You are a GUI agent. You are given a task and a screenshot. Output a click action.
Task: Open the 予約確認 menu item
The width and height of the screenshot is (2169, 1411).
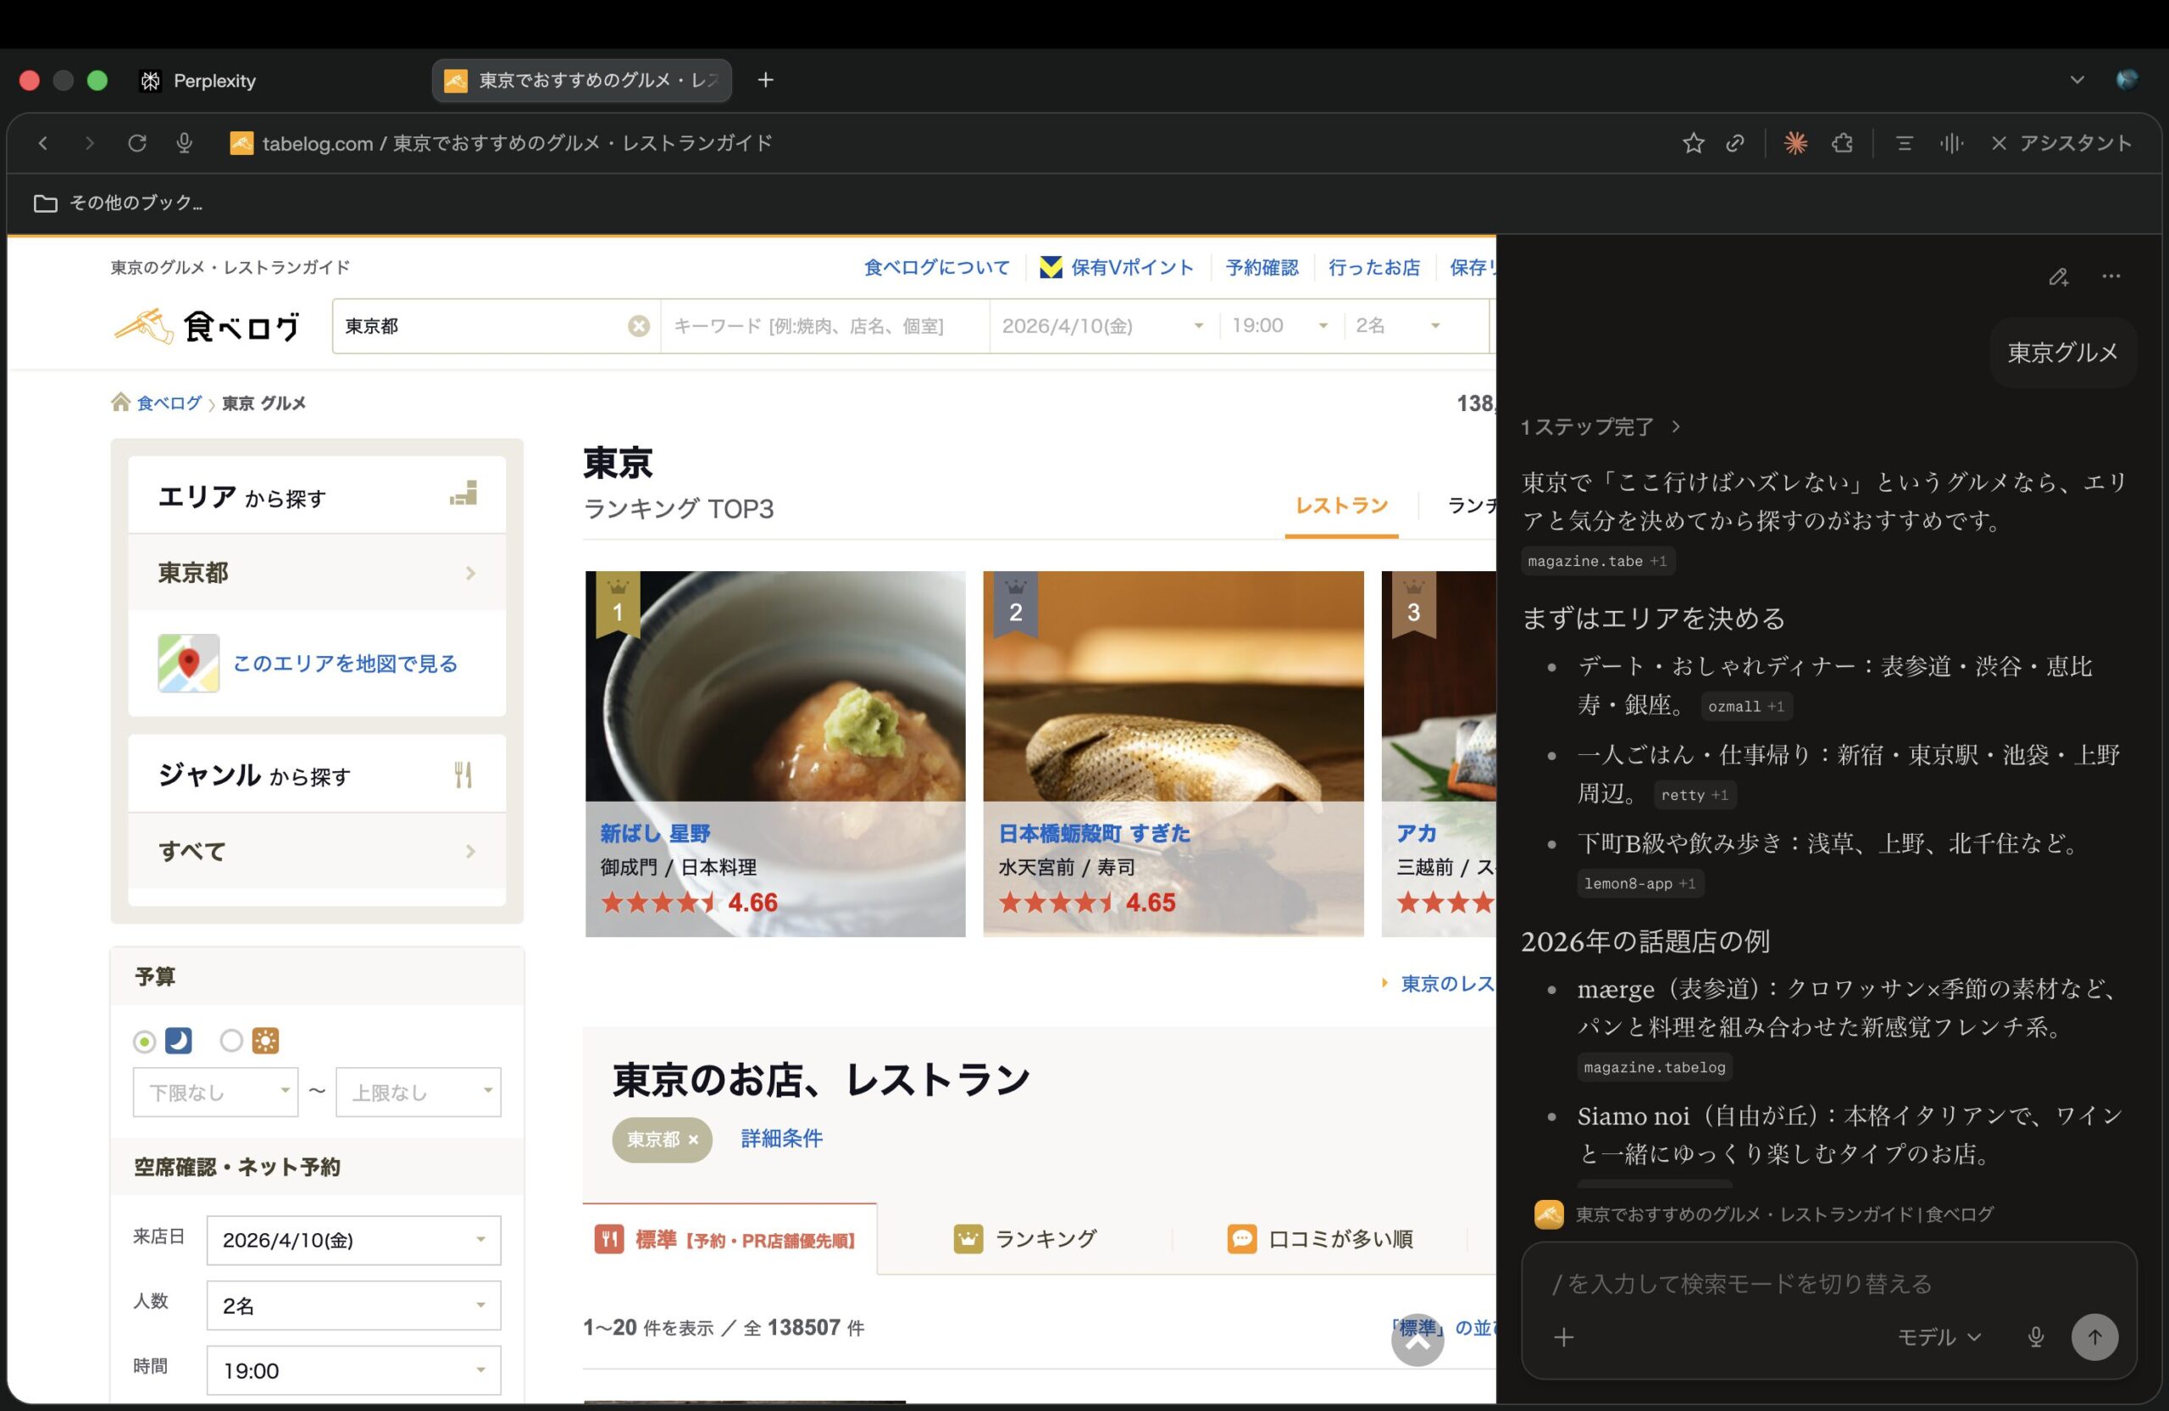tap(1262, 267)
